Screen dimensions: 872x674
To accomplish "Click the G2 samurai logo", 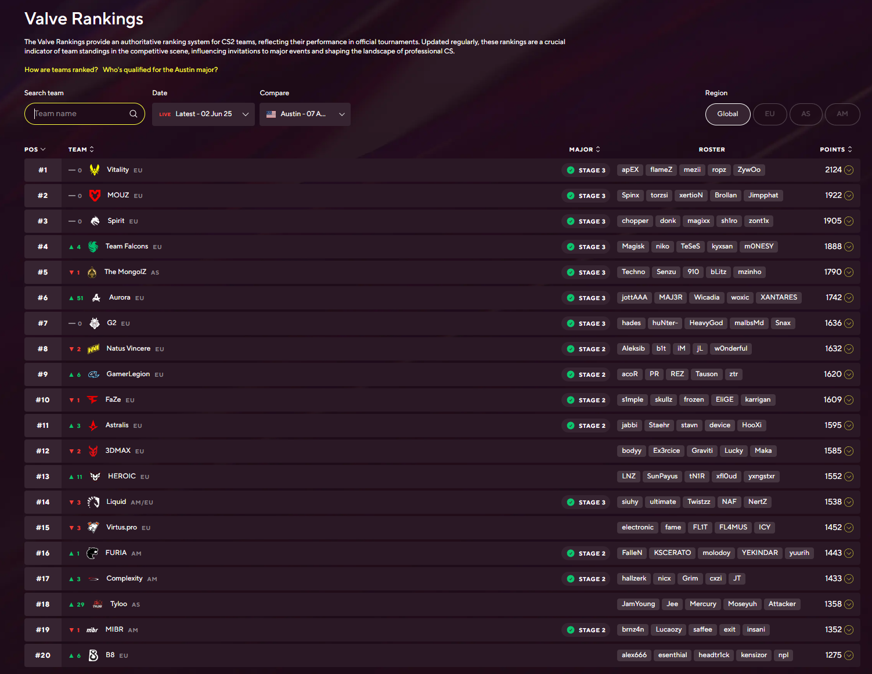I will [95, 323].
